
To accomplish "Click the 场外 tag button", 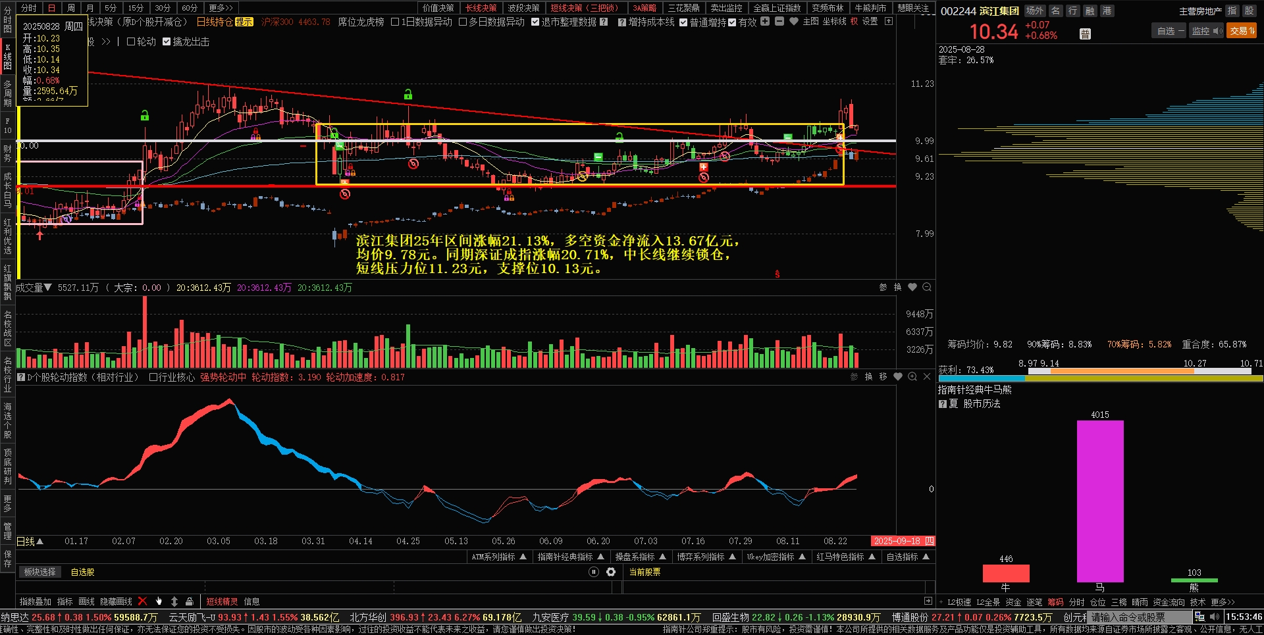I will pyautogui.click(x=1035, y=11).
